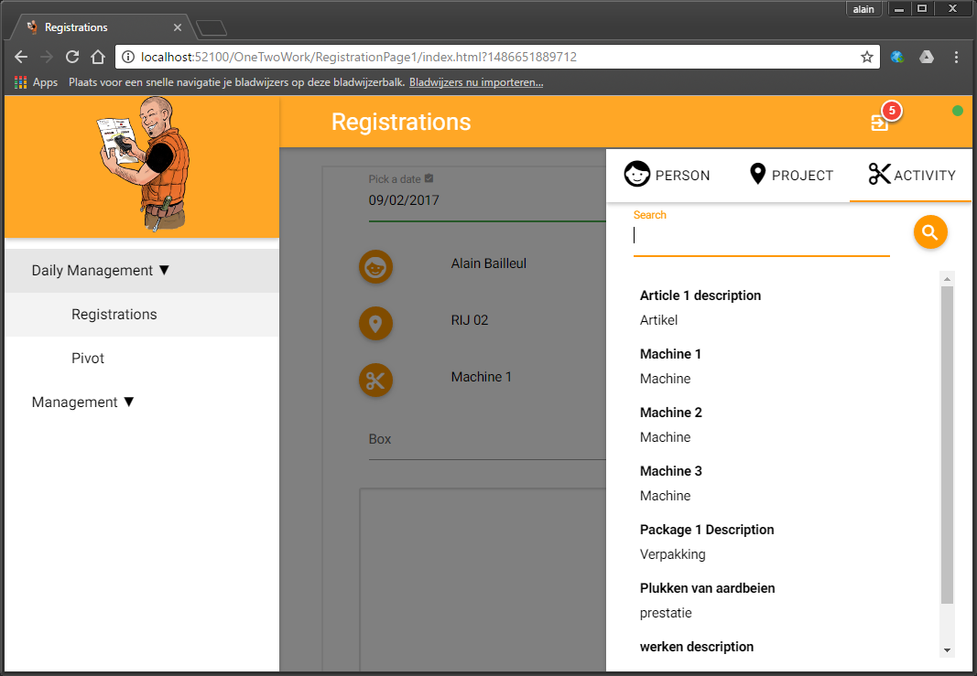
Task: Click the Search input field
Action: click(762, 236)
